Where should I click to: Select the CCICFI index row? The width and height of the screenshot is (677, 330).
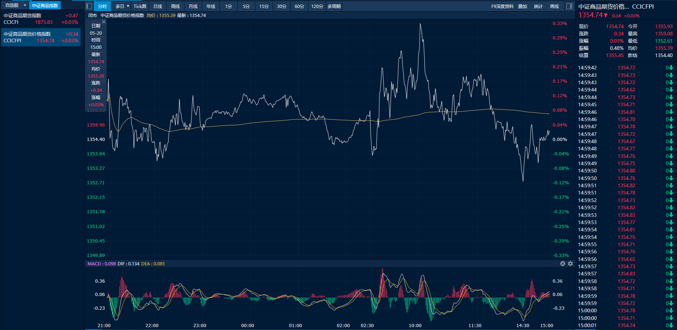point(41,19)
